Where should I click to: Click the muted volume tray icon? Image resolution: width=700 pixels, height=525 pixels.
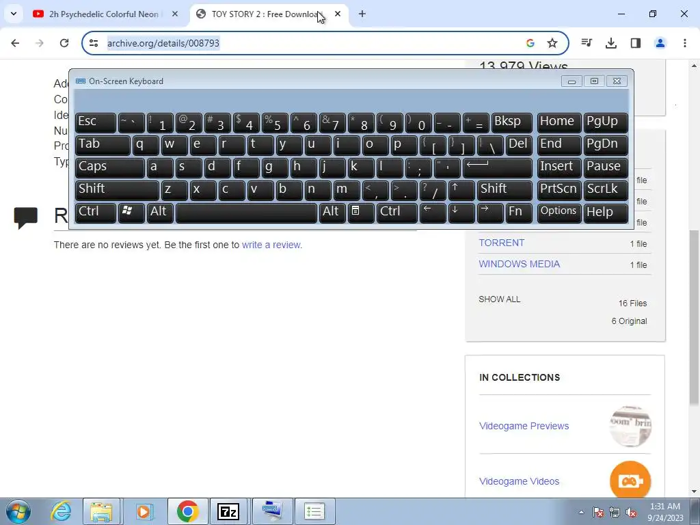(631, 512)
